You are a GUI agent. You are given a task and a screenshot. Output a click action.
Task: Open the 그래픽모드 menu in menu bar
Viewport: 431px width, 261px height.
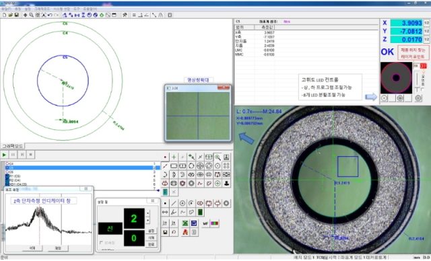click(42, 9)
